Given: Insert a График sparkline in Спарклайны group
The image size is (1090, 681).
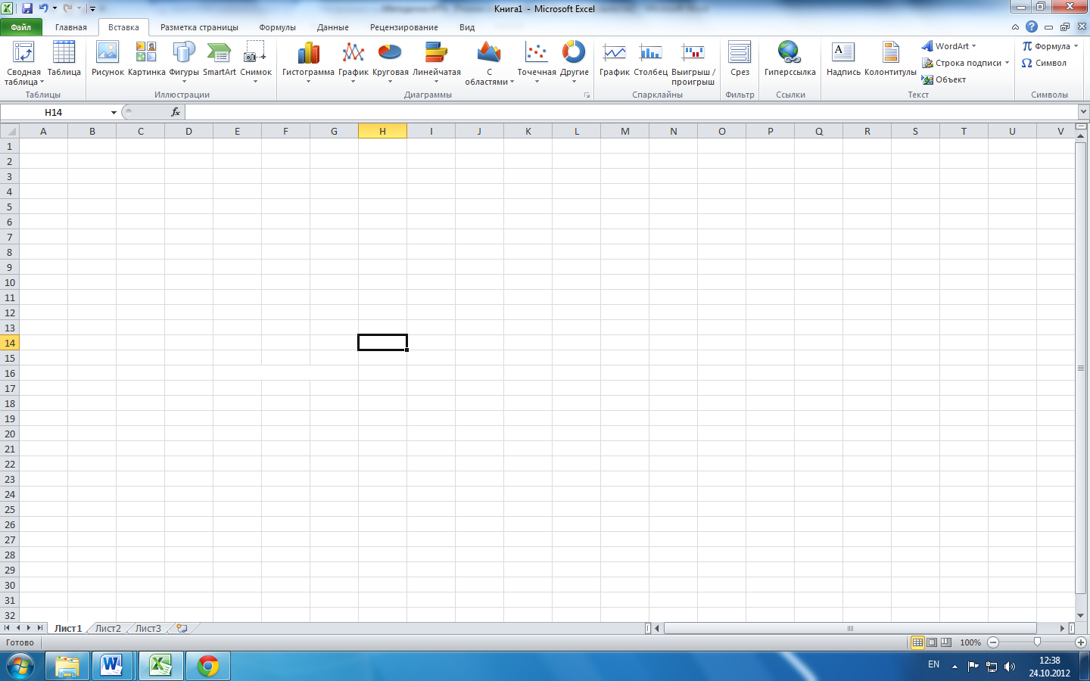Looking at the screenshot, I should pyautogui.click(x=615, y=59).
